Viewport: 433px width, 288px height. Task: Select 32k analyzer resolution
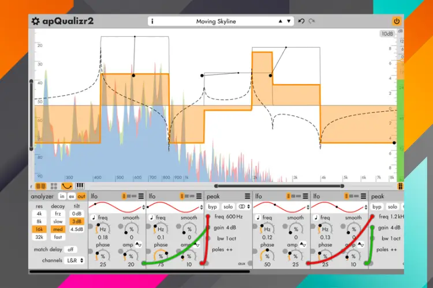coord(39,237)
